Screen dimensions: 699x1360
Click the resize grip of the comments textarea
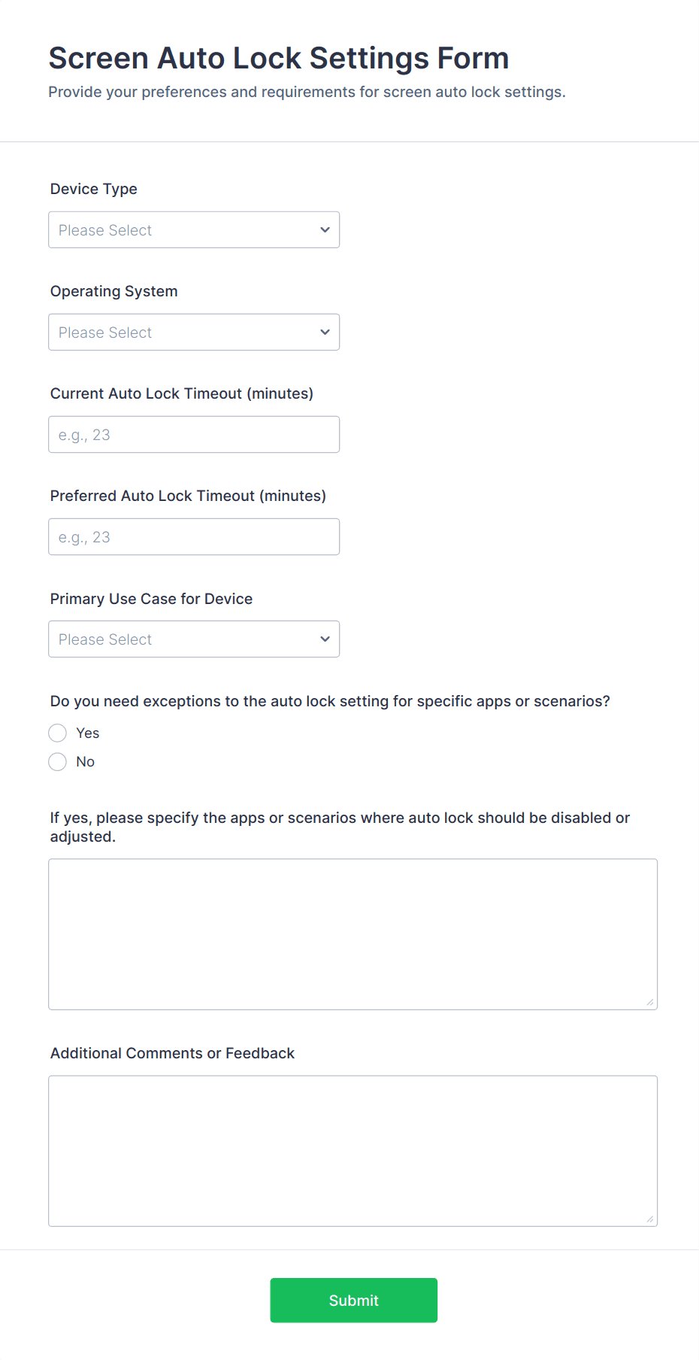point(649,1219)
